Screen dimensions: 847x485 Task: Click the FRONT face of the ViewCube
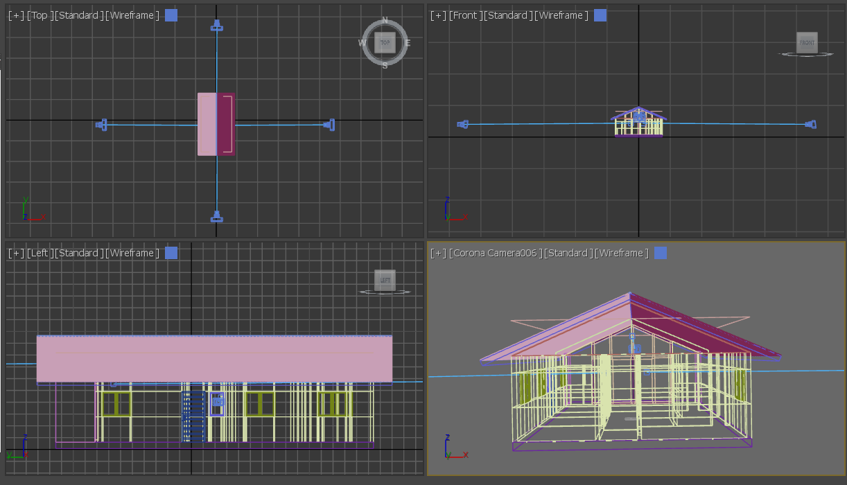(807, 42)
